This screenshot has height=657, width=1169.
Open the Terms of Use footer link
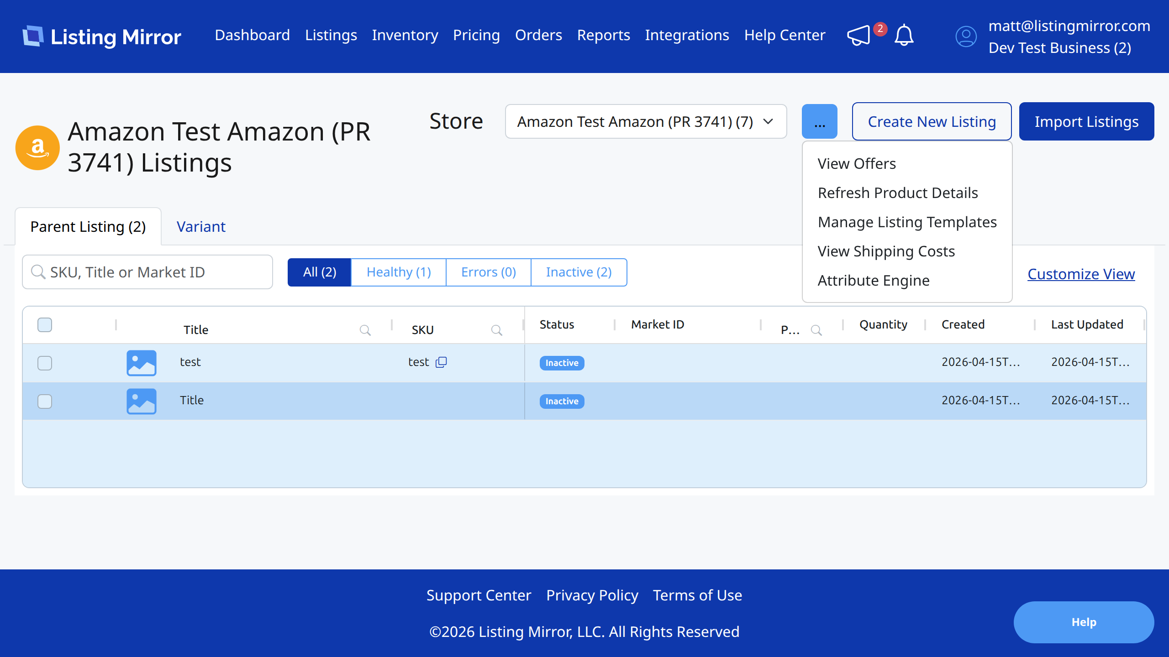[698, 595]
